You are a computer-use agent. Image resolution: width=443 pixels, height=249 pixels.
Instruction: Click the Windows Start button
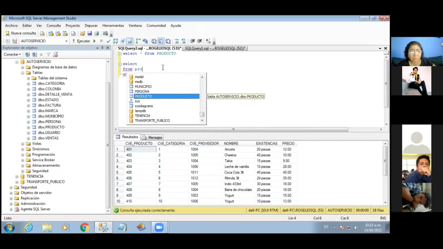pyautogui.click(x=9, y=227)
